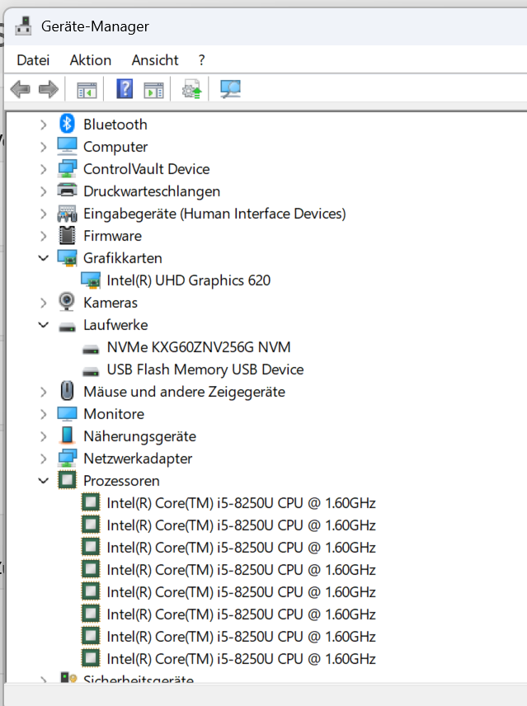Screen dimensions: 527x706
Task: Open the ? help menu
Action: 201,60
